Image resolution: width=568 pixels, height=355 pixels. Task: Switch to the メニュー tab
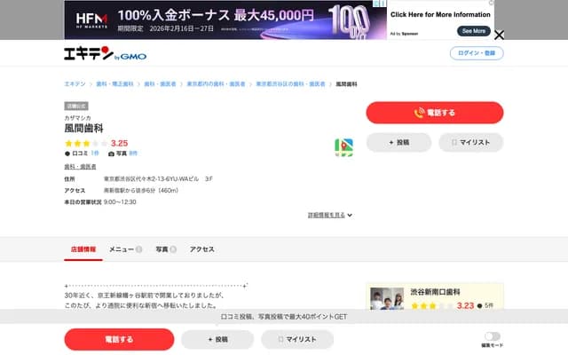(x=124, y=249)
